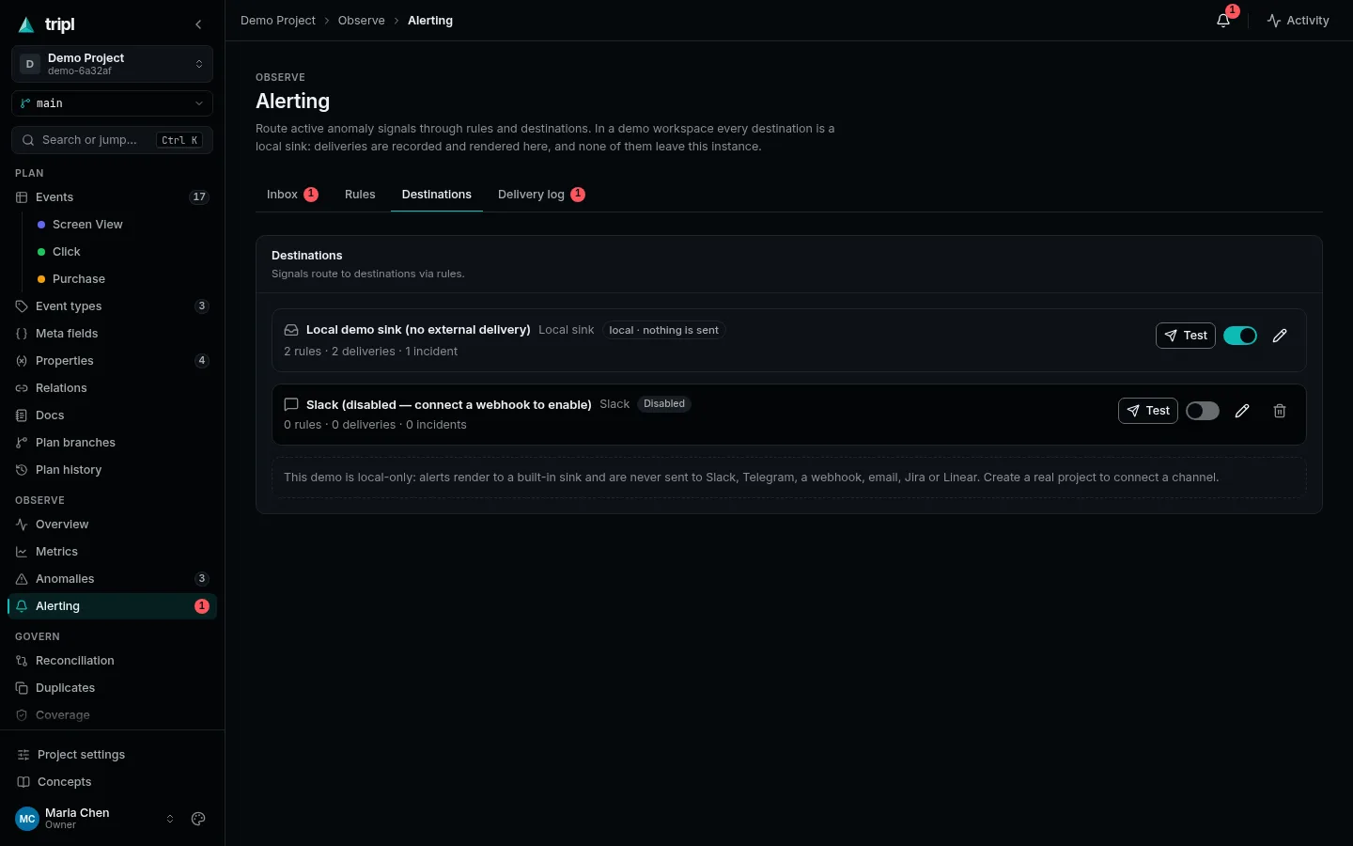Edit the Local demo sink destination
The width and height of the screenshot is (1353, 846).
click(x=1280, y=336)
